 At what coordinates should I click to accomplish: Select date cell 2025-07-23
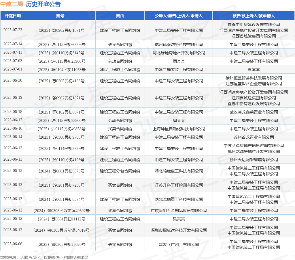[13, 30]
